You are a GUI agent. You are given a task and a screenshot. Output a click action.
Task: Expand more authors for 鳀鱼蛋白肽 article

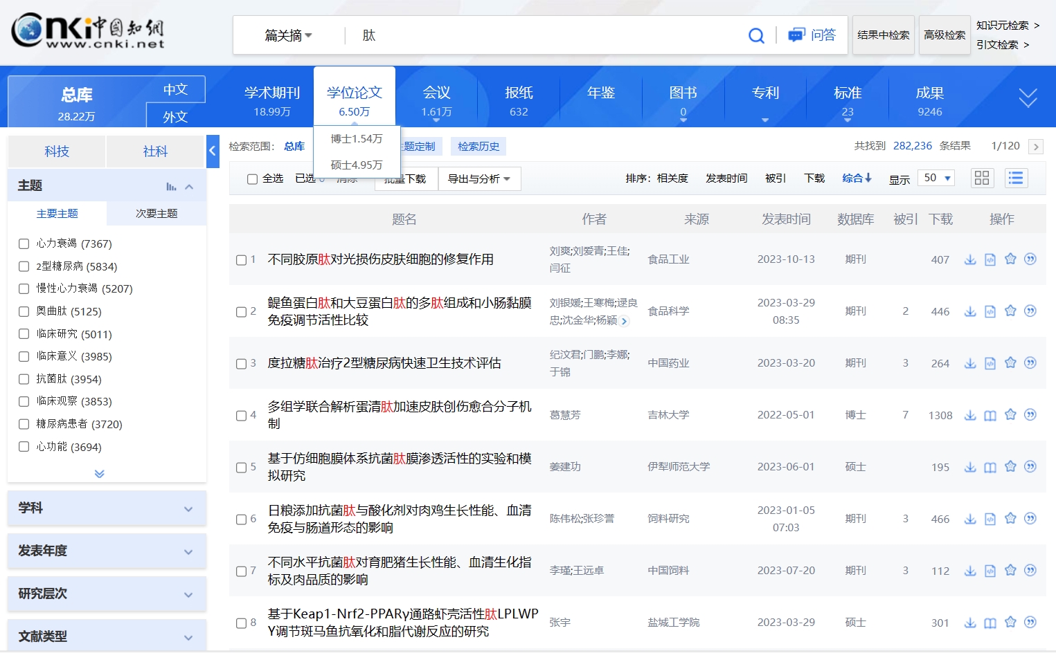tap(624, 321)
